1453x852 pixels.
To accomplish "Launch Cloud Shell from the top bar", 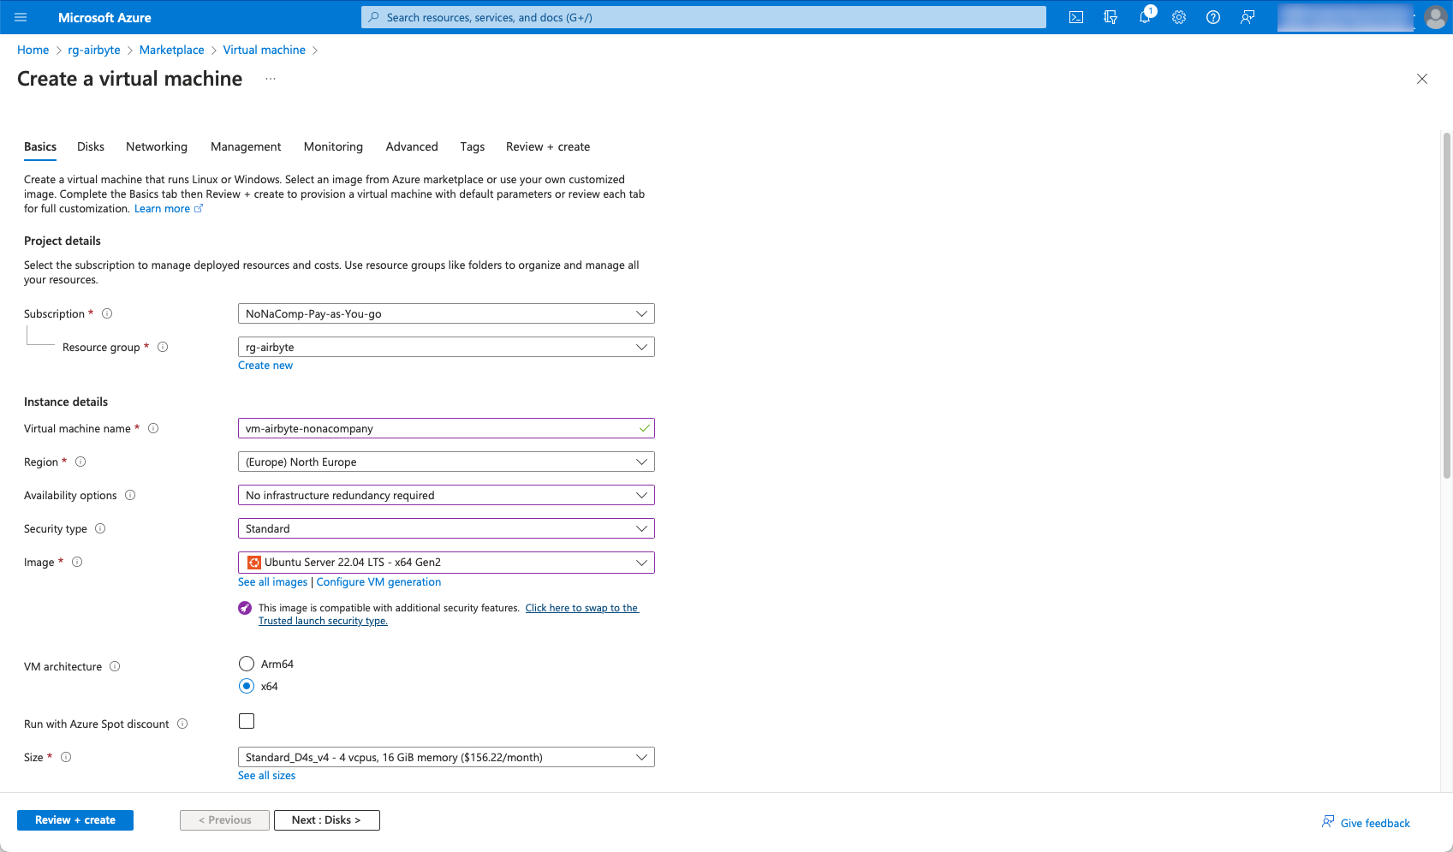I will coord(1076,17).
